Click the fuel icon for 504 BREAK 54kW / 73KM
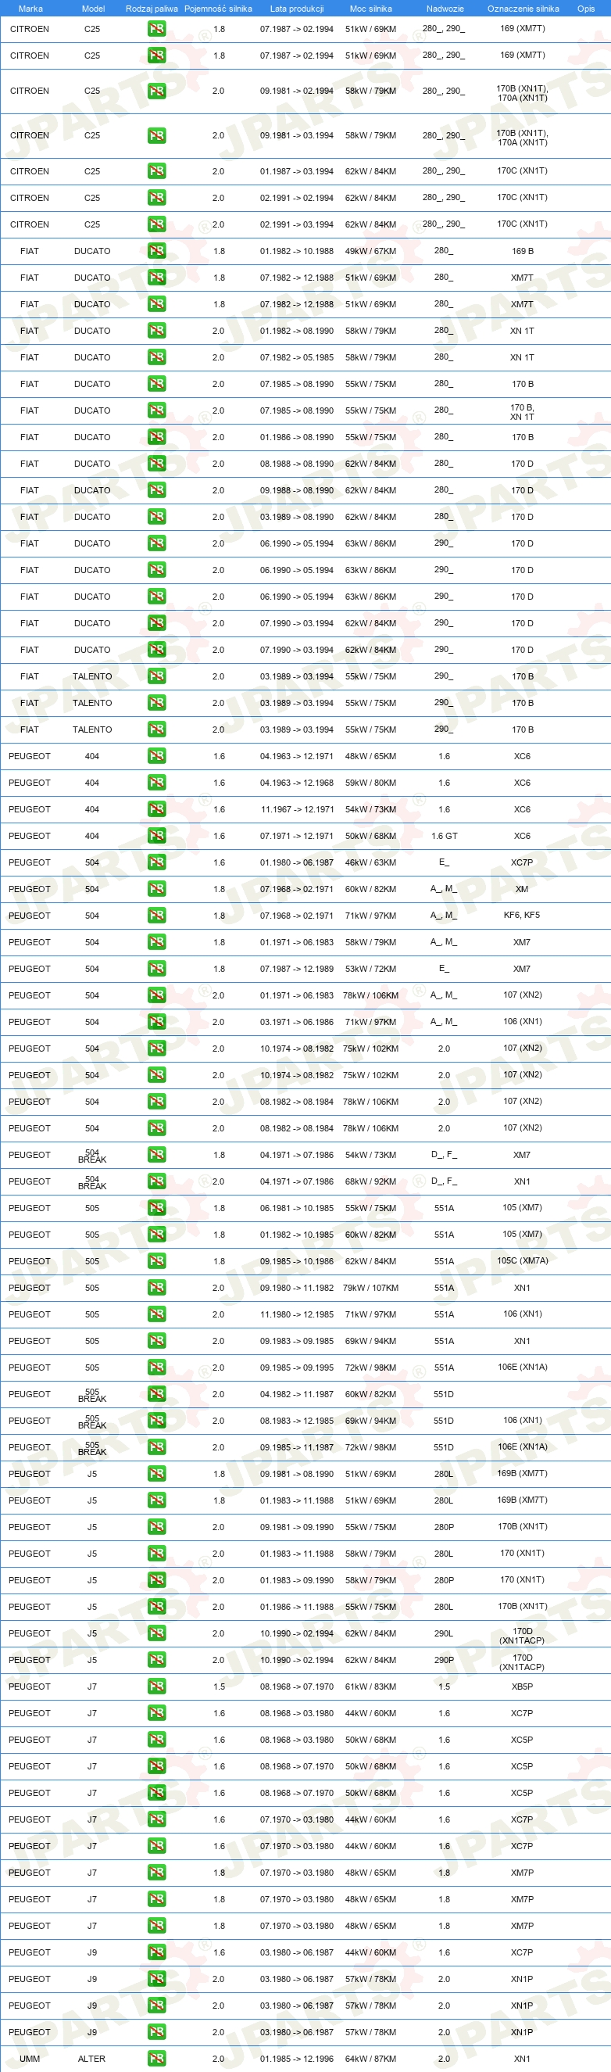Image resolution: width=611 pixels, height=2072 pixels. [x=157, y=1155]
